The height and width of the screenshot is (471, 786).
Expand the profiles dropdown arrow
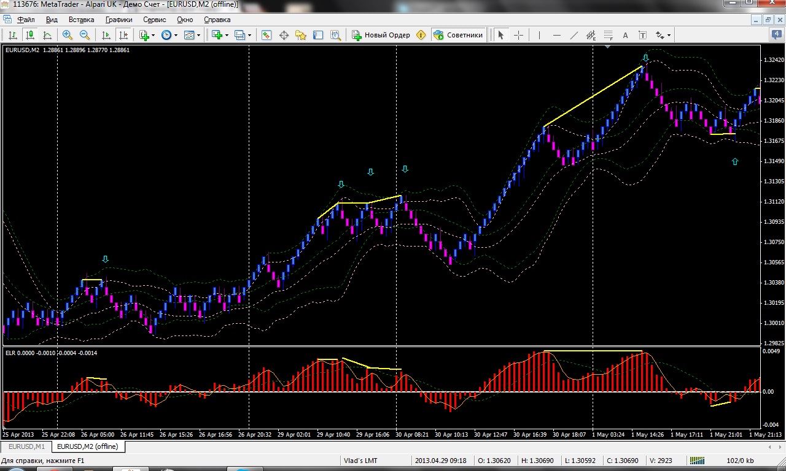(x=249, y=35)
